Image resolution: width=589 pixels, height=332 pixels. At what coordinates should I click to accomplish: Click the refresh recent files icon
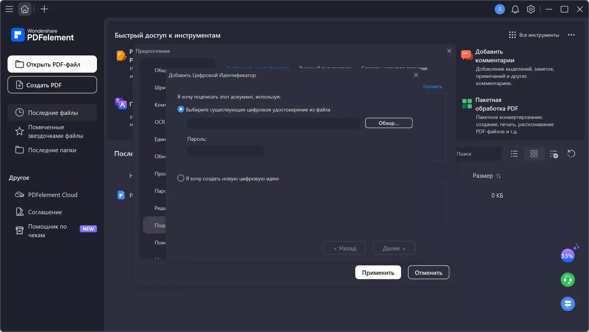tap(571, 154)
